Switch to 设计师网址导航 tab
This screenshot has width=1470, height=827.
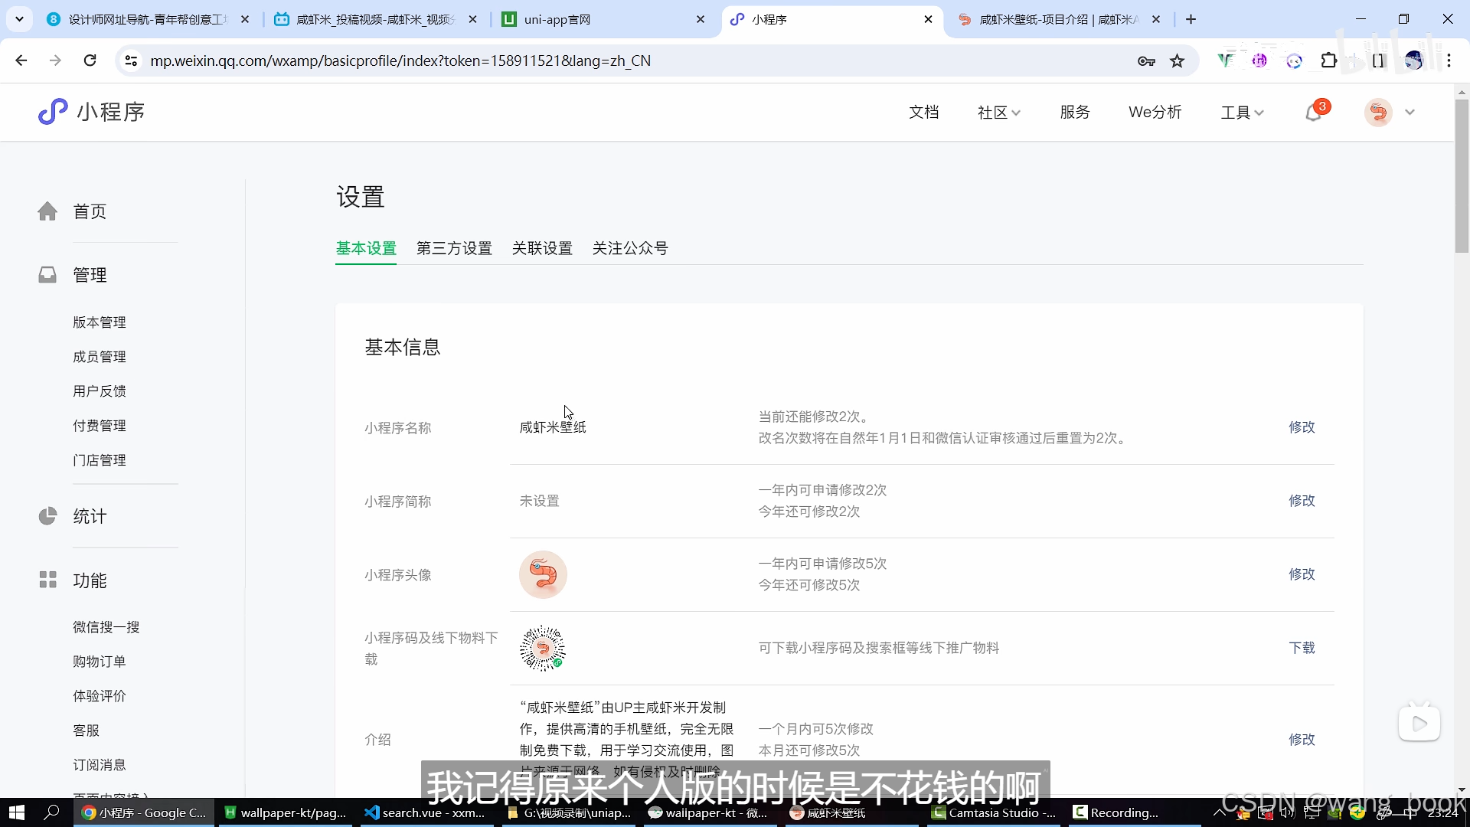pos(147,19)
